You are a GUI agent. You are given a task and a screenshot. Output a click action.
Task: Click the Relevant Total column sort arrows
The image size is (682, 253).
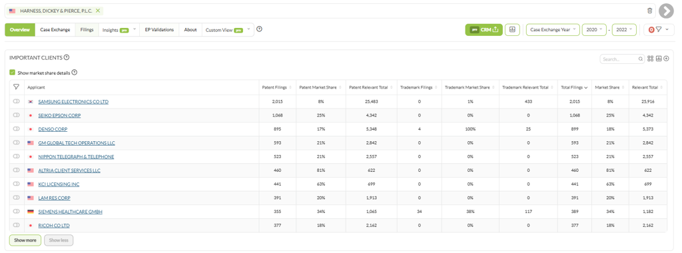pyautogui.click(x=661, y=87)
